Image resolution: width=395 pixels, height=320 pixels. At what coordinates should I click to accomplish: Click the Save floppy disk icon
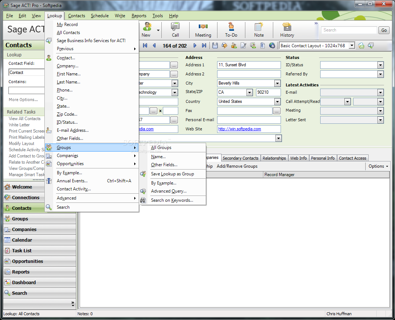(x=215, y=45)
